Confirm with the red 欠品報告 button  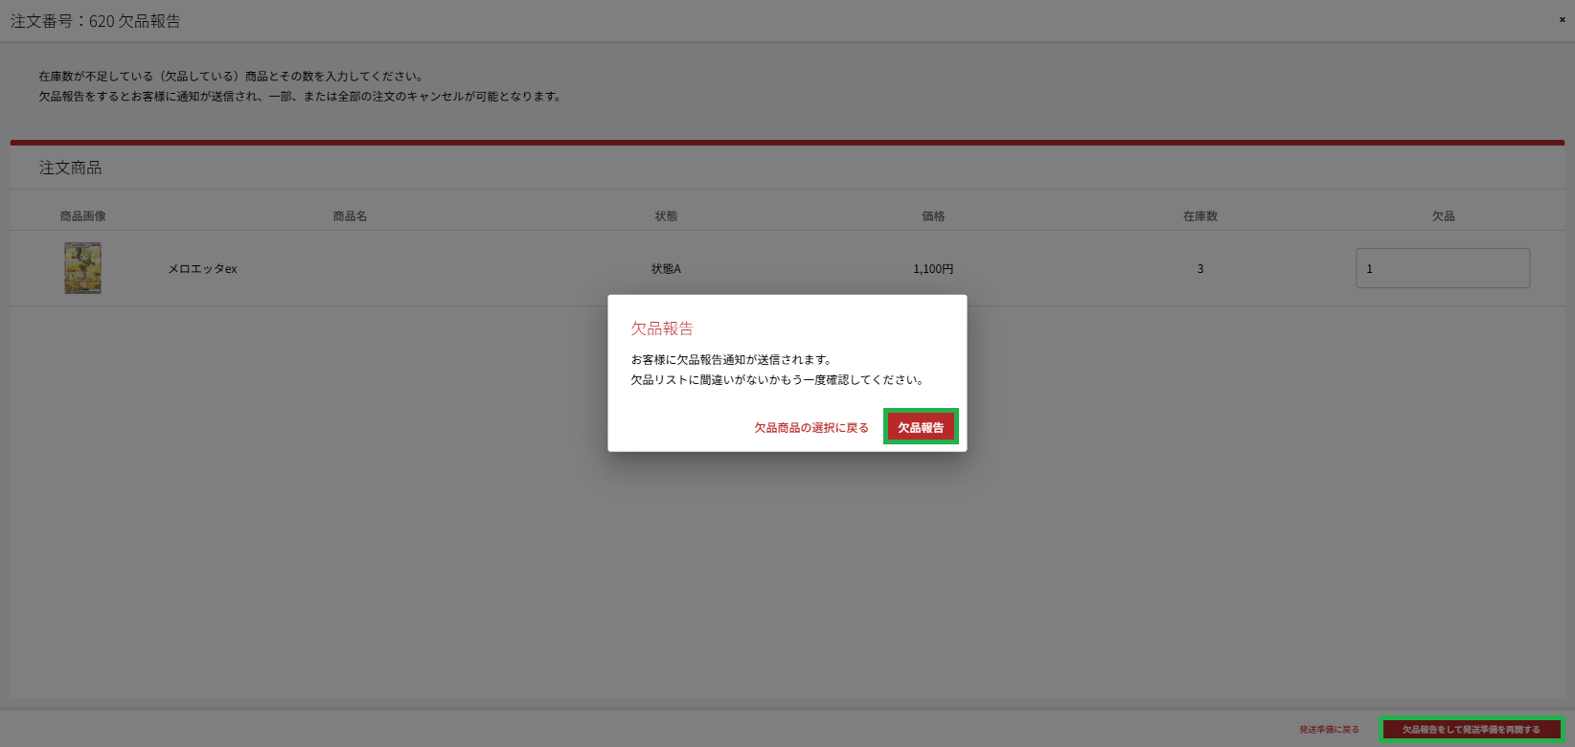click(x=921, y=427)
